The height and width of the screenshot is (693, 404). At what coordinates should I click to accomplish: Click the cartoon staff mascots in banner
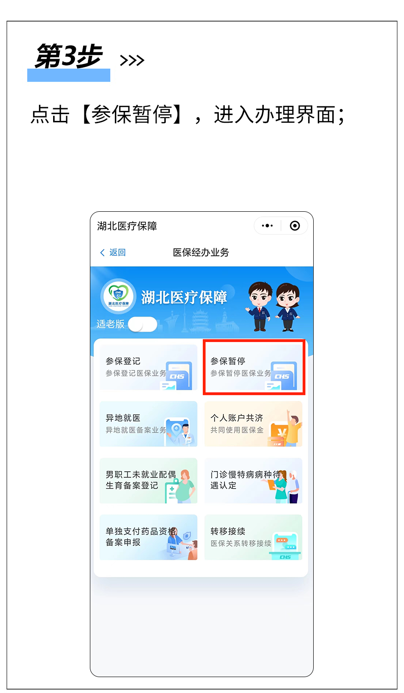(x=273, y=306)
